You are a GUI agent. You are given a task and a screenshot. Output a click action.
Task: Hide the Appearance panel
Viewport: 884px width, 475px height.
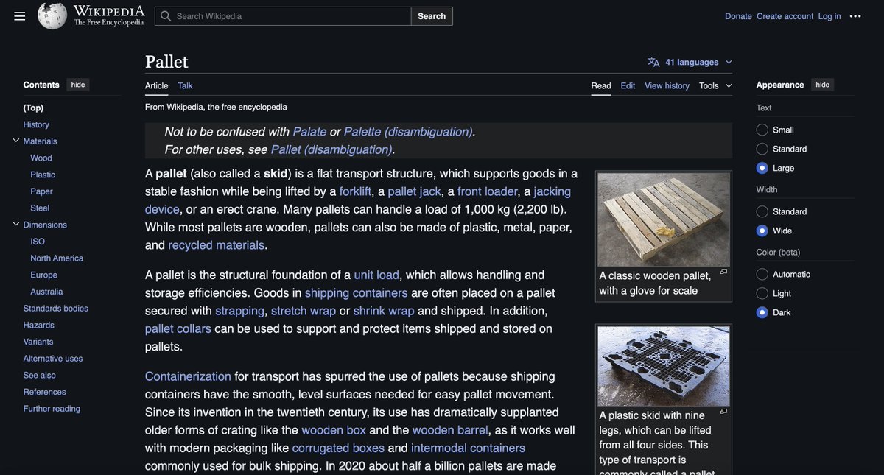click(823, 85)
